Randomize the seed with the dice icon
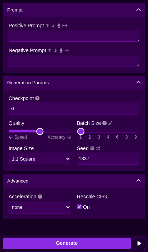Screen dimensions: 148x252 pyautogui.click(x=92, y=148)
